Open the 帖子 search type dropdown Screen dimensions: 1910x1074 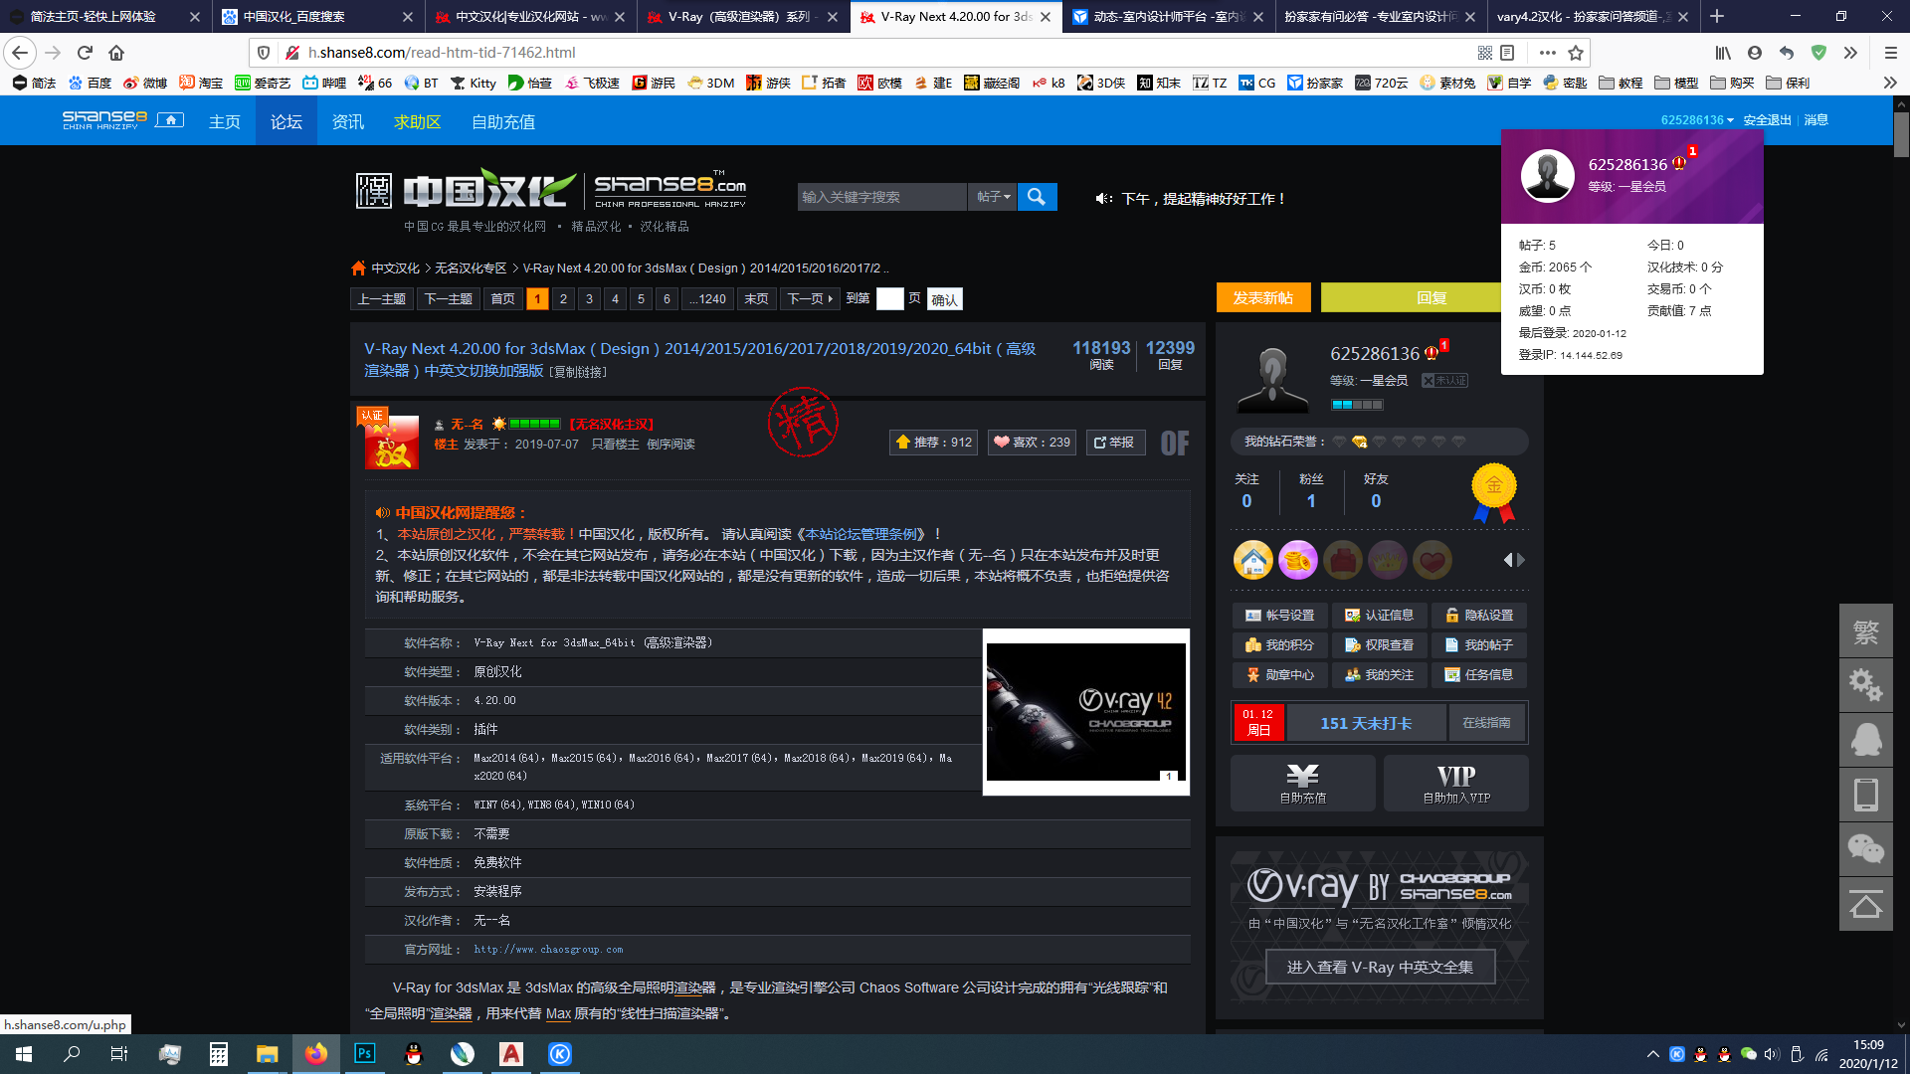tap(993, 197)
